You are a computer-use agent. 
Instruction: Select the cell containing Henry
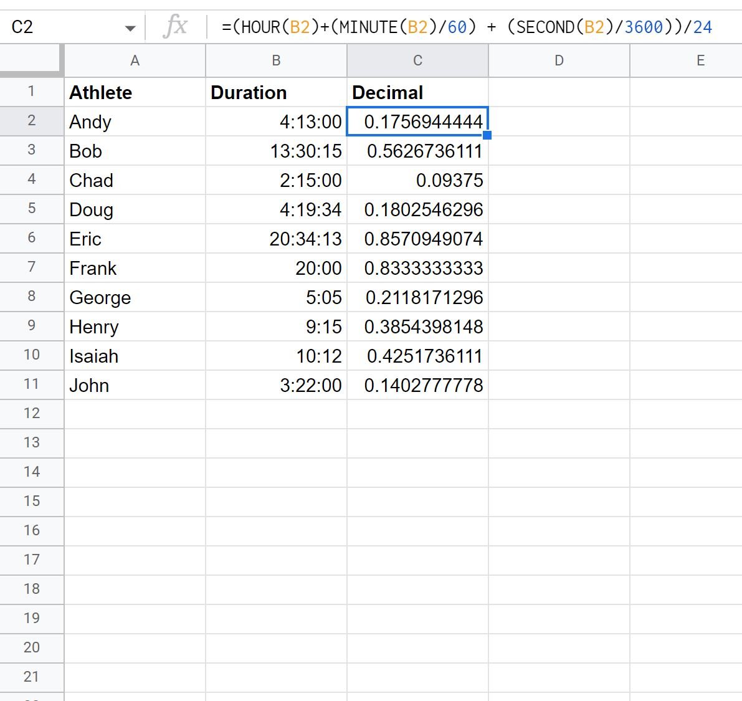coord(135,327)
